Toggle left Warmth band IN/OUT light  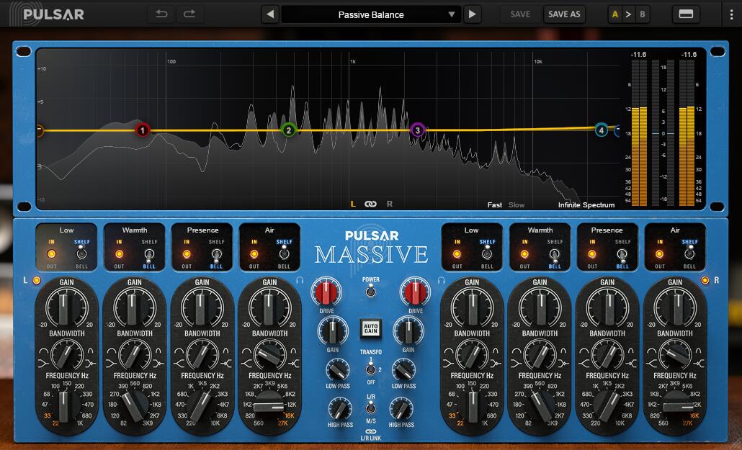coord(119,254)
